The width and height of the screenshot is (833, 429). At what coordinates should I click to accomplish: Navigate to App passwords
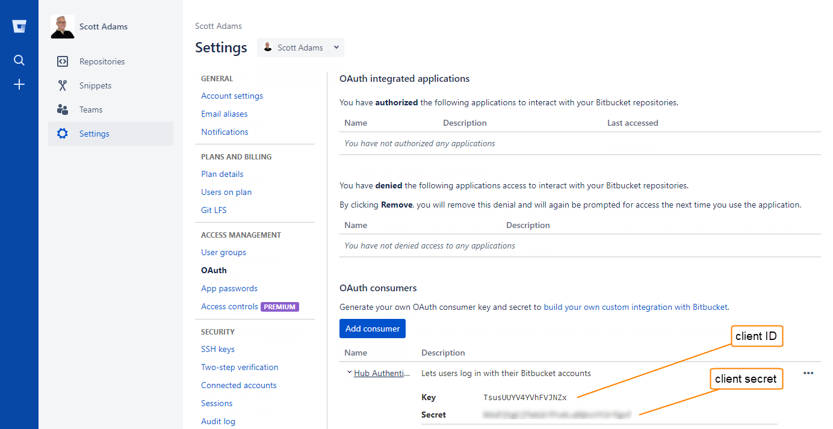[x=229, y=288]
